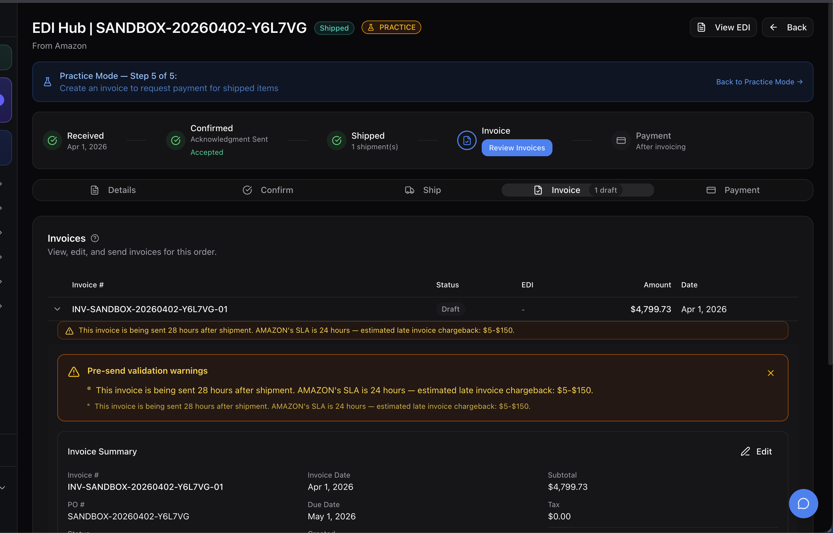Click the Amount column header
Viewport: 833px width, 533px height.
pos(657,285)
